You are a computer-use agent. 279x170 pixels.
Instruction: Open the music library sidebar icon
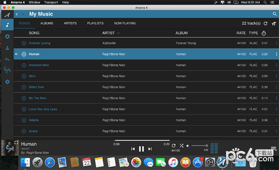coord(7,25)
